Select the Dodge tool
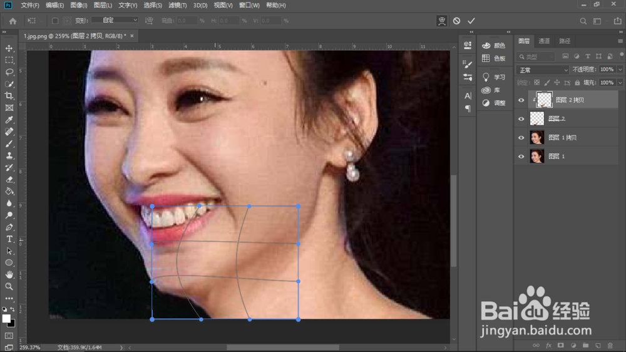 (9, 215)
